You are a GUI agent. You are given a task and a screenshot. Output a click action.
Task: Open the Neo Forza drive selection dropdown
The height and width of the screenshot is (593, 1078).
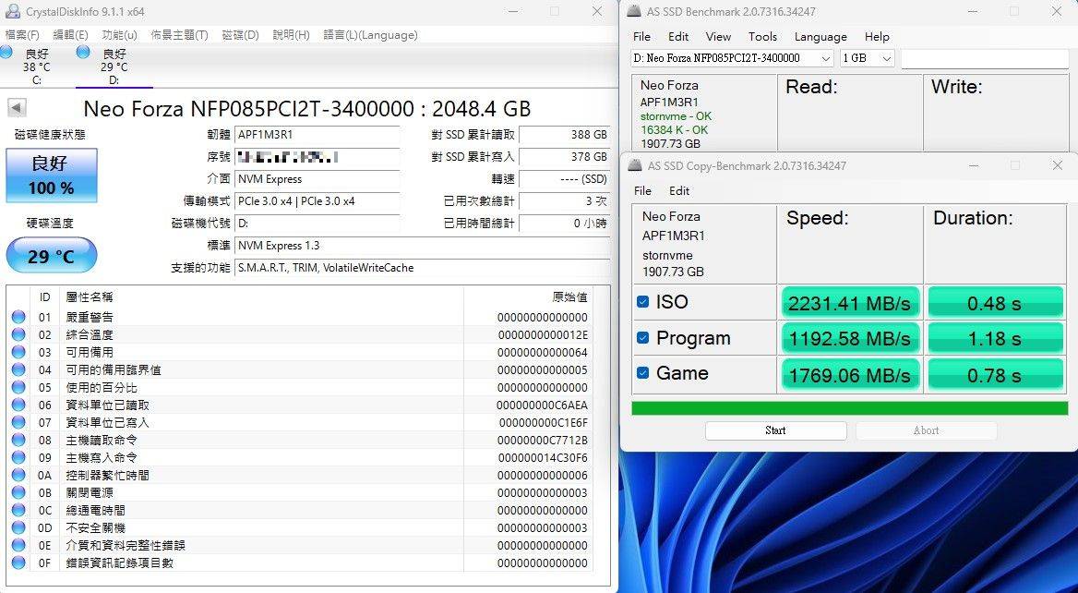824,57
